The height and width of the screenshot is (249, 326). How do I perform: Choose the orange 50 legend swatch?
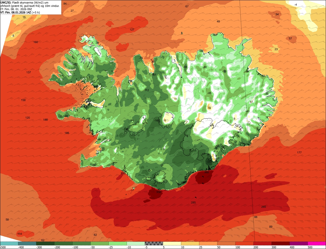(x=226, y=243)
